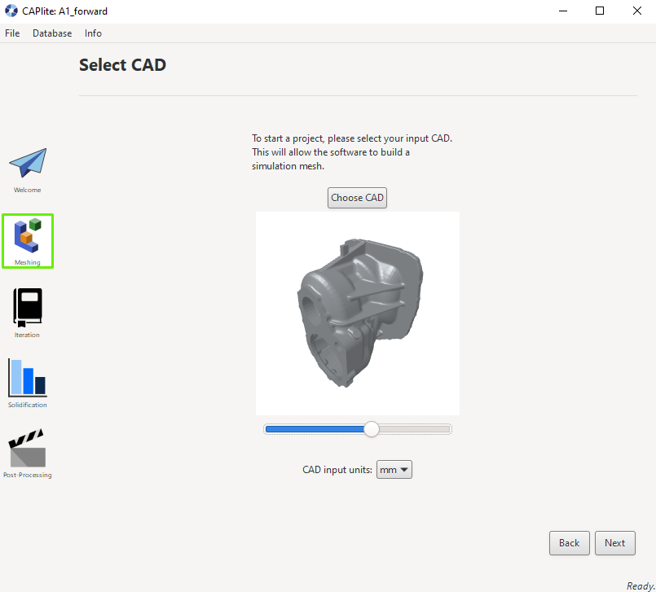Click the slider handle below the preview
656x592 pixels.
[371, 429]
